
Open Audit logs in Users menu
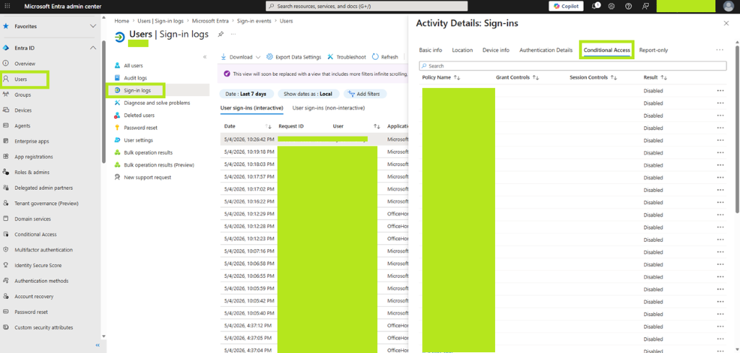[x=135, y=78]
